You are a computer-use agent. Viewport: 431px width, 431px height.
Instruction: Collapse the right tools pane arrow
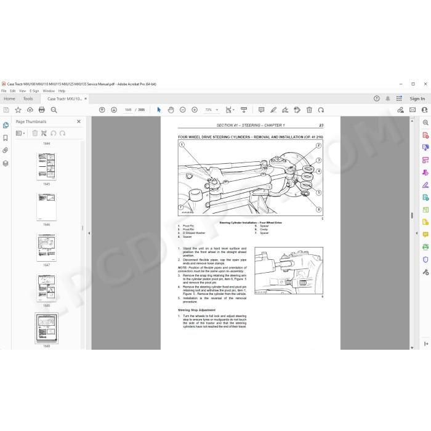tap(417, 233)
